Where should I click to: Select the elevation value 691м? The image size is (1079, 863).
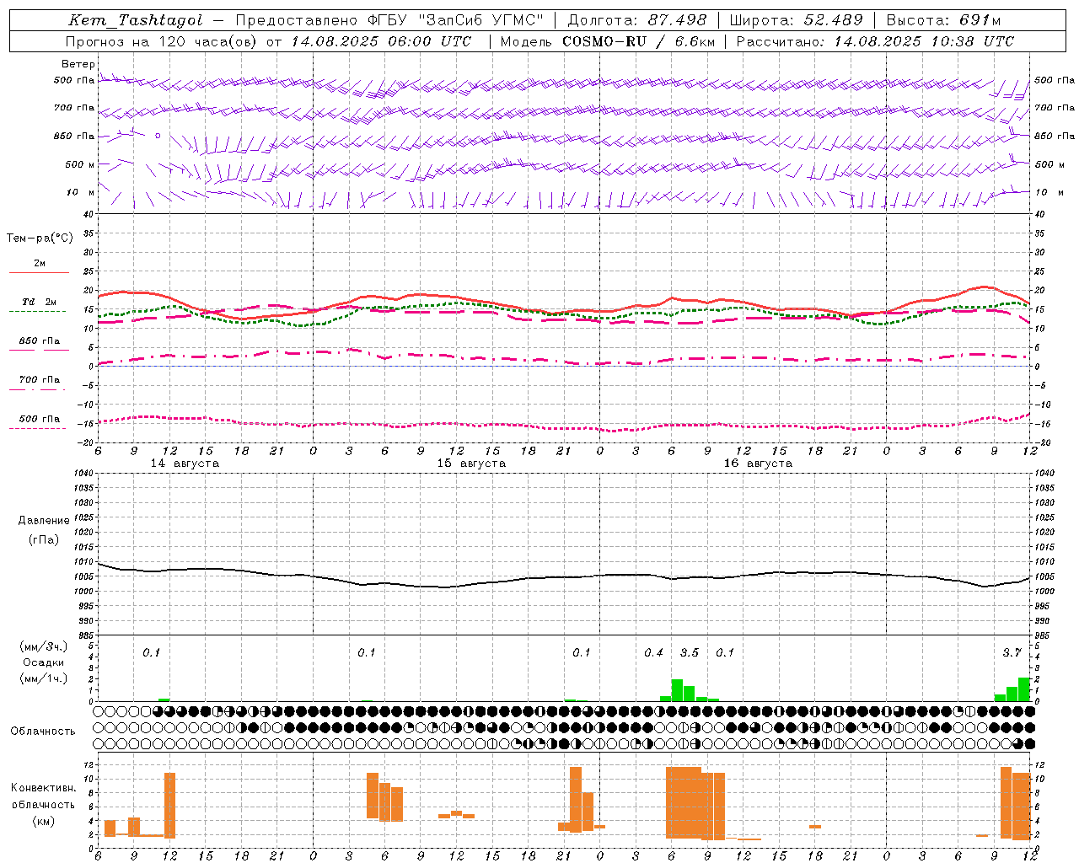(980, 20)
